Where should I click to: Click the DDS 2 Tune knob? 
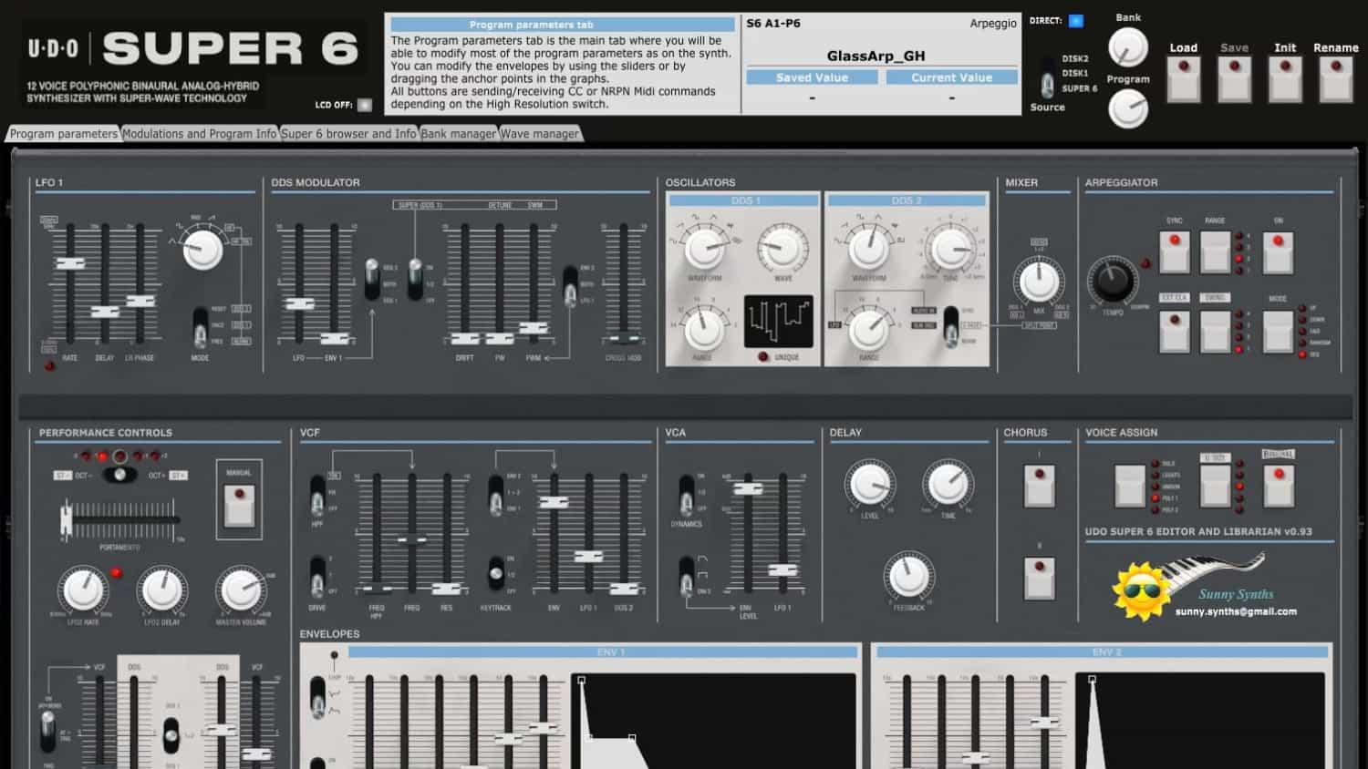pos(951,248)
